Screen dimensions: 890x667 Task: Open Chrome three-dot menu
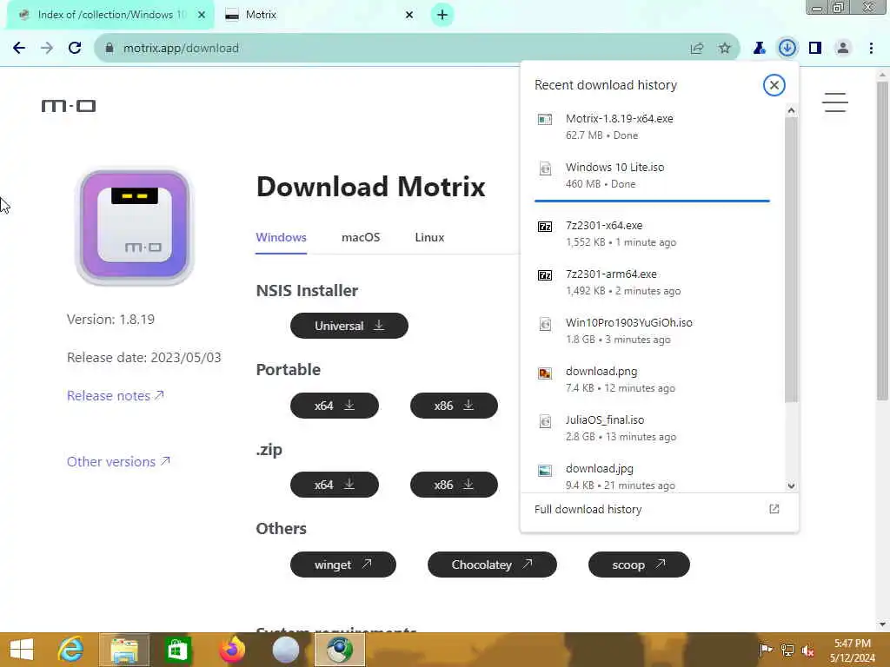coord(871,49)
